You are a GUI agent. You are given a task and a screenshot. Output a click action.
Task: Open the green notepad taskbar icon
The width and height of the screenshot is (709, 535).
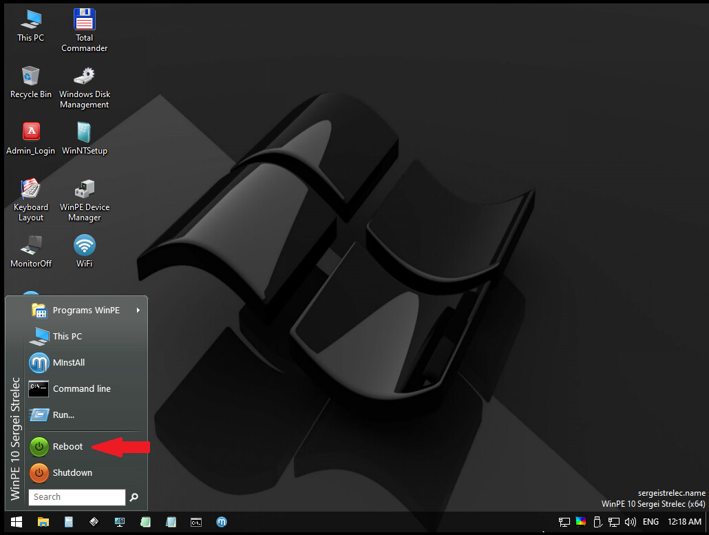pyautogui.click(x=145, y=522)
